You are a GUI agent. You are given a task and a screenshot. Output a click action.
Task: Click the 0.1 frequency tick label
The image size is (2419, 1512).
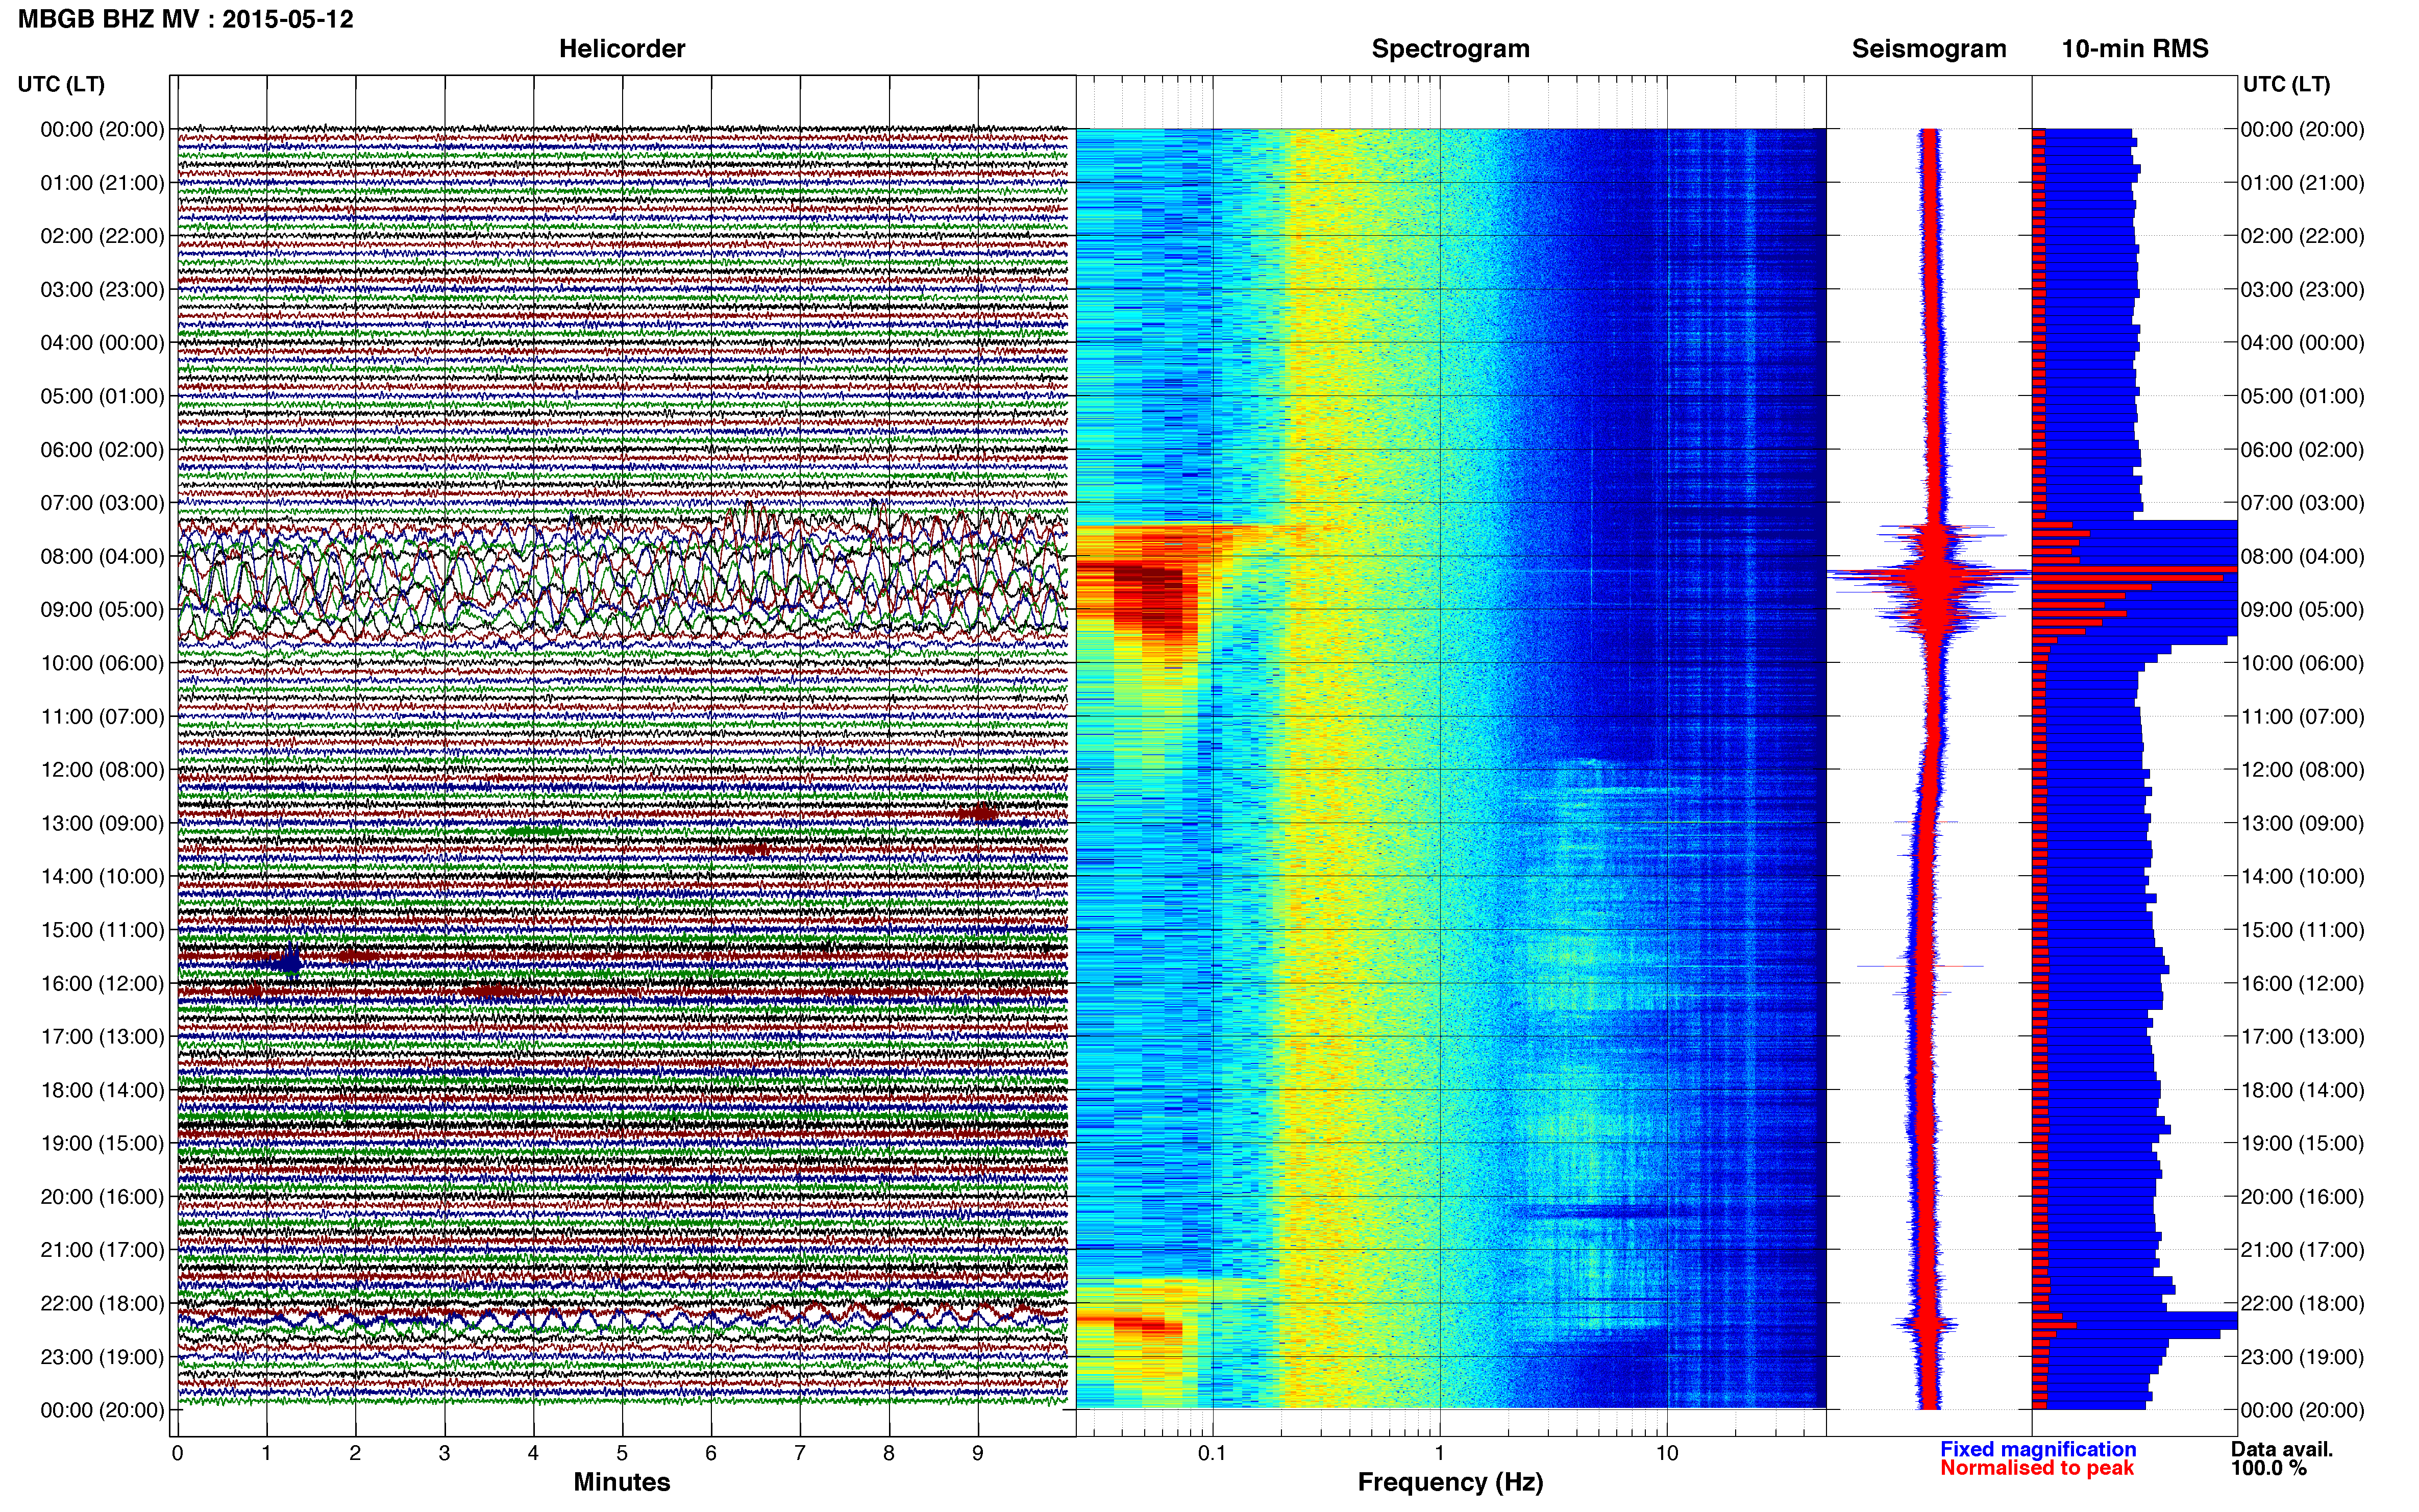(x=1212, y=1453)
